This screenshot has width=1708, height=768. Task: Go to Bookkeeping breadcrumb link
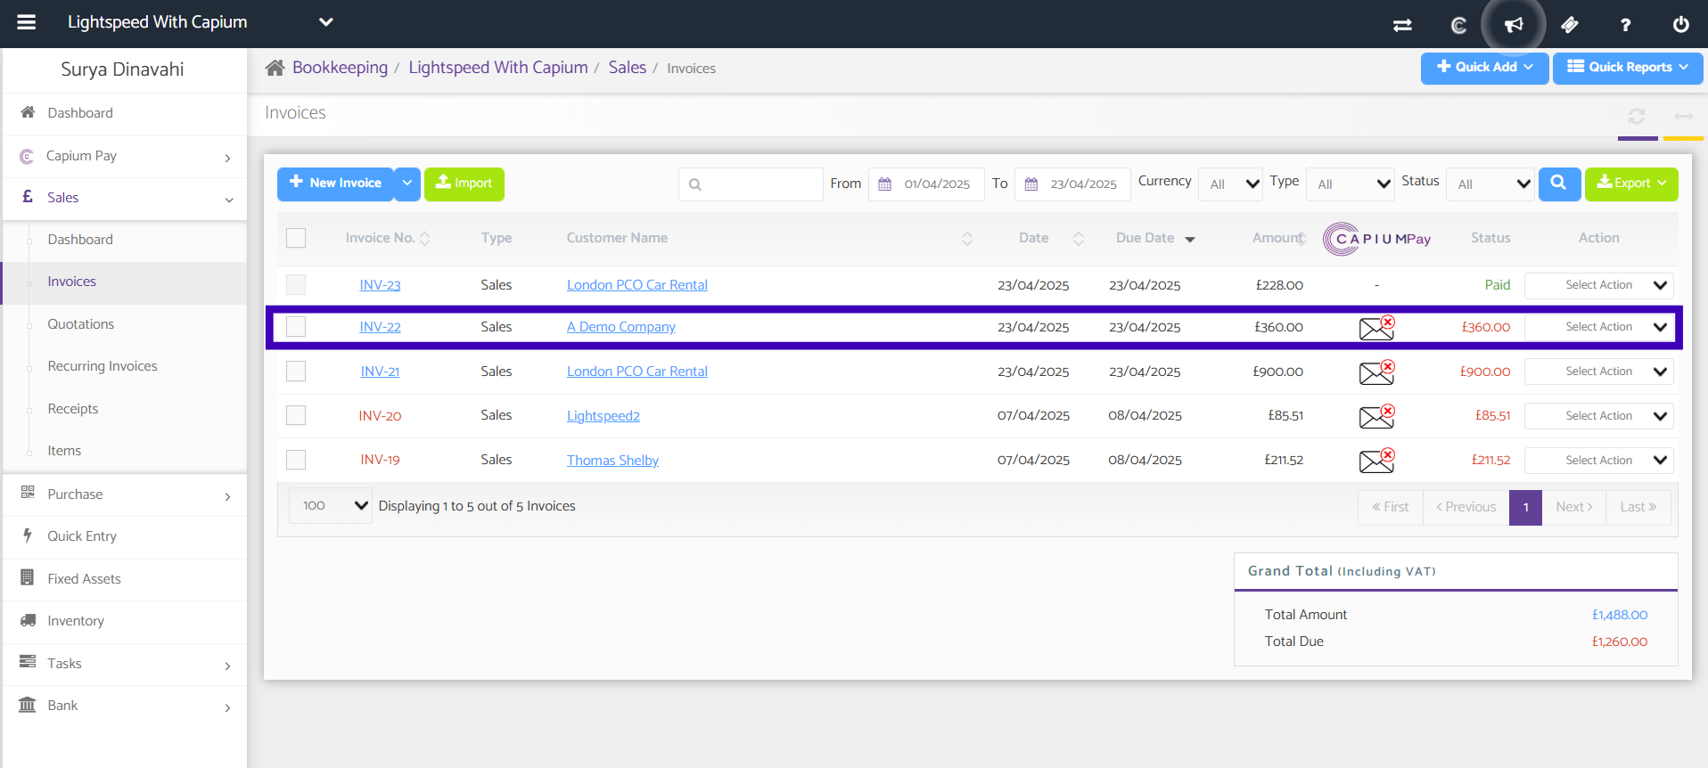(x=340, y=68)
